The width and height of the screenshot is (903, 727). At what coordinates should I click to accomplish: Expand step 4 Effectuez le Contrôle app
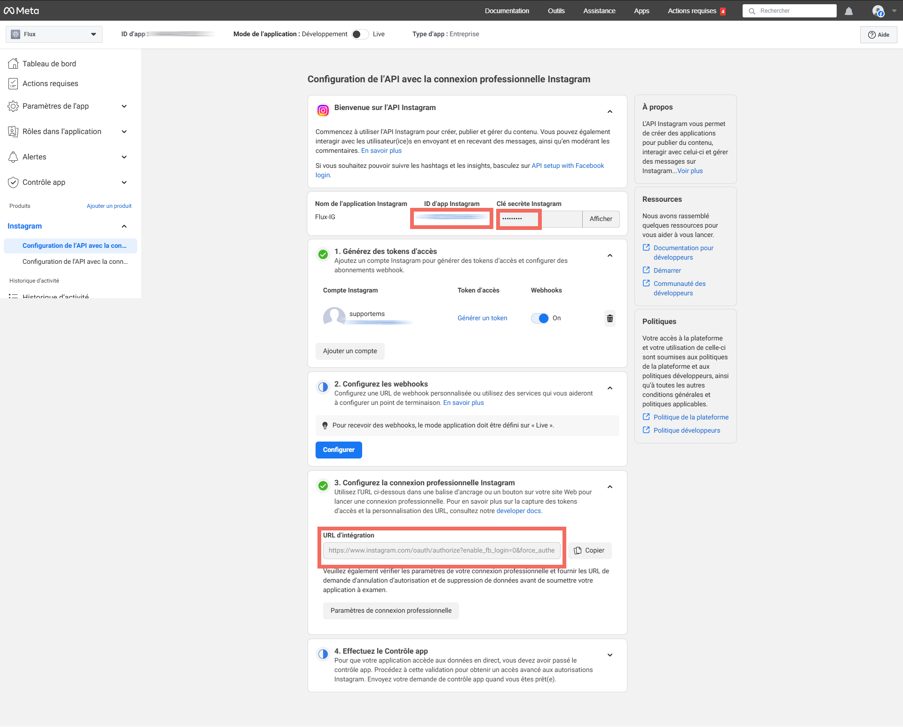(610, 655)
